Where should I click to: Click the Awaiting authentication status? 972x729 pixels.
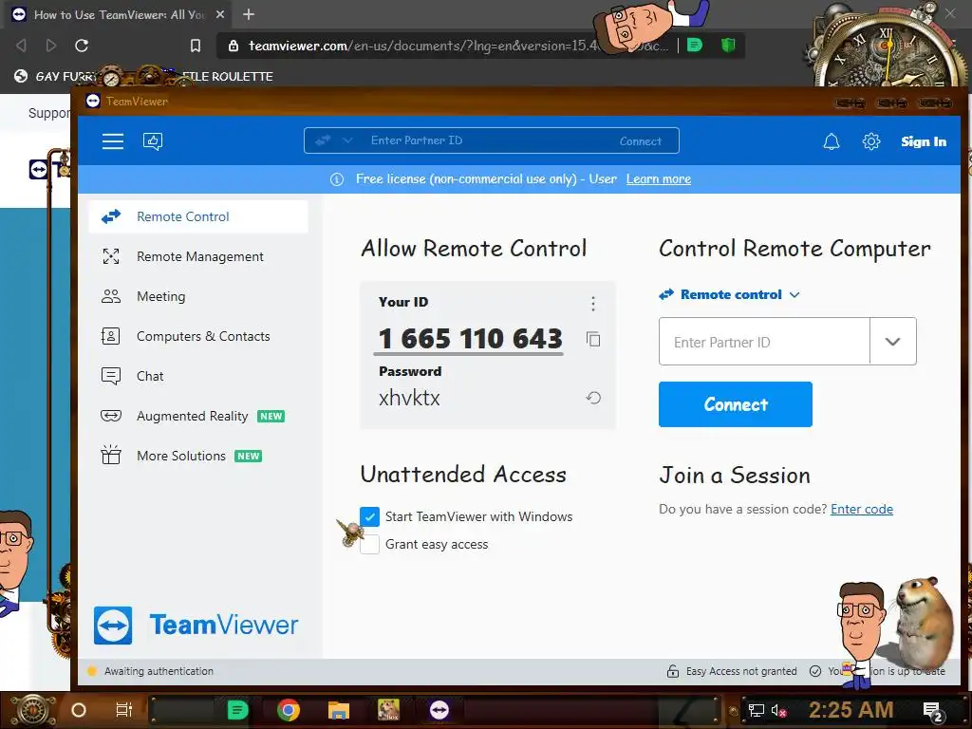click(x=159, y=671)
